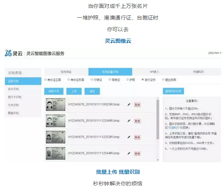This screenshot has width=222, height=188.
Task: Open thumbnail of file ending 112544IR.bmp
Action: (x=55, y=153)
